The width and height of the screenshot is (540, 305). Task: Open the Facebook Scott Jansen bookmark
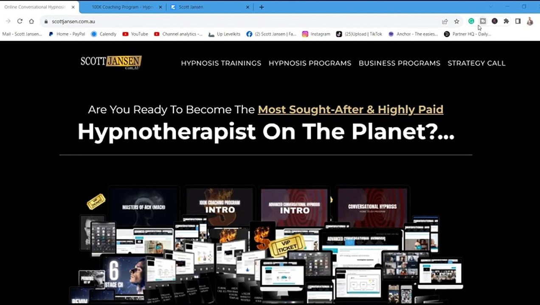pos(271,34)
